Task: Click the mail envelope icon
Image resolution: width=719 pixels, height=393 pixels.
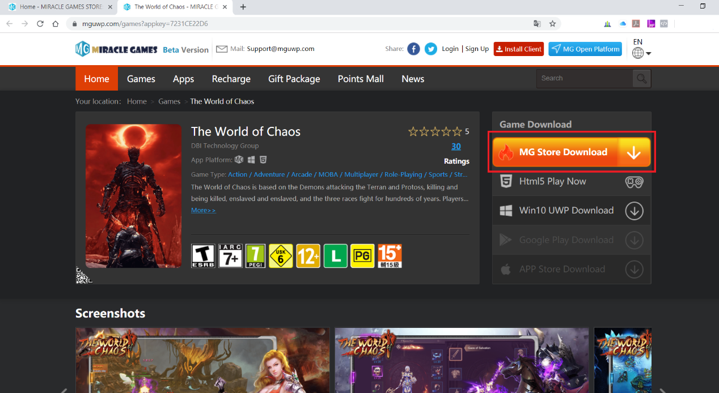Action: [222, 49]
